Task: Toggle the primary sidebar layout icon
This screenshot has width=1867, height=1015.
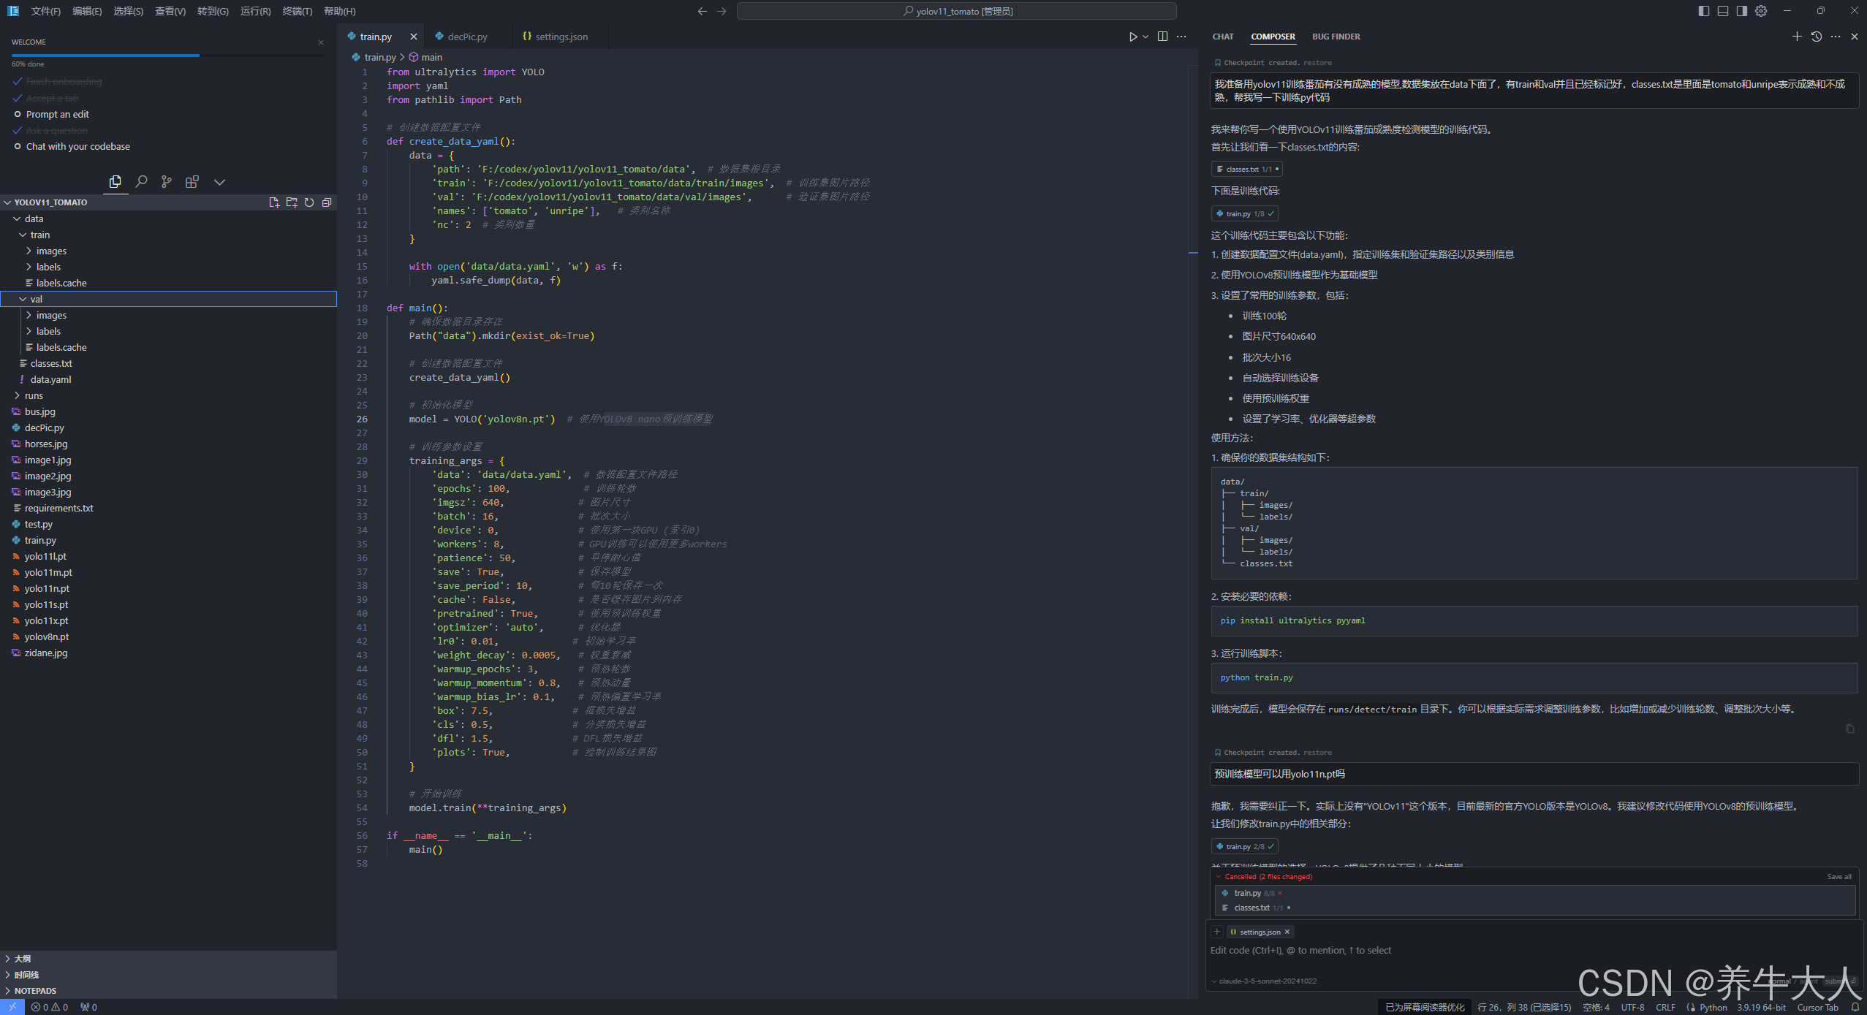Action: pyautogui.click(x=1704, y=11)
